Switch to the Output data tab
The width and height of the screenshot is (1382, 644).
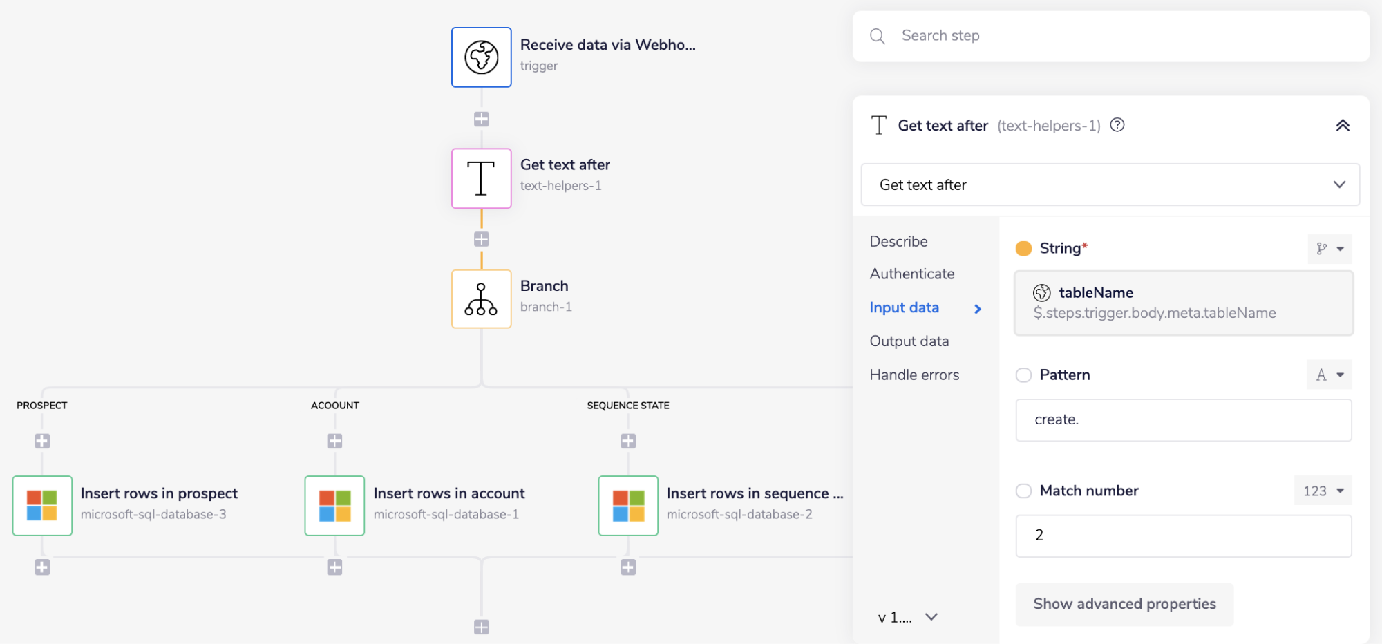coord(909,341)
